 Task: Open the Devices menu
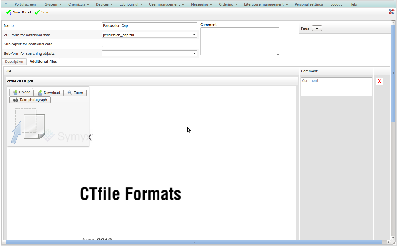[104, 4]
